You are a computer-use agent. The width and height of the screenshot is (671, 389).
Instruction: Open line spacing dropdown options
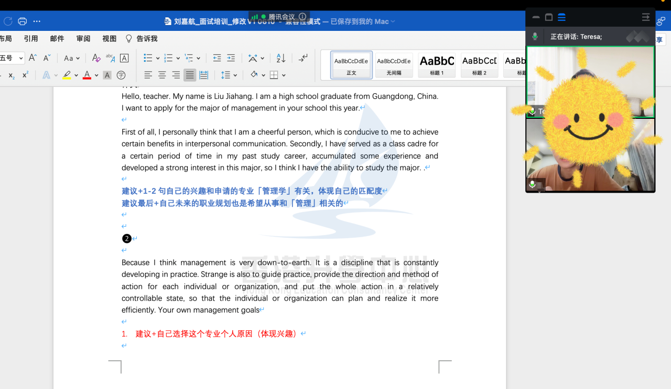(x=235, y=75)
